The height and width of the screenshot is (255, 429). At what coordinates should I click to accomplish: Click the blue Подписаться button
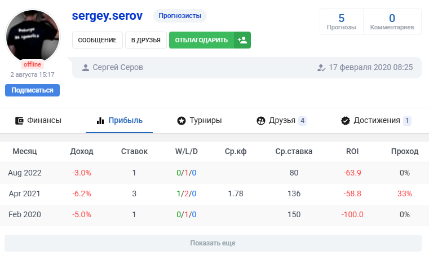coord(32,90)
